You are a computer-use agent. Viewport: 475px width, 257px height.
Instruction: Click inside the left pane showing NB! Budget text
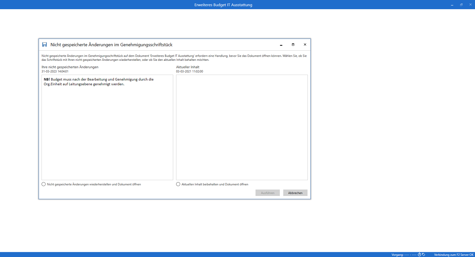pos(107,127)
